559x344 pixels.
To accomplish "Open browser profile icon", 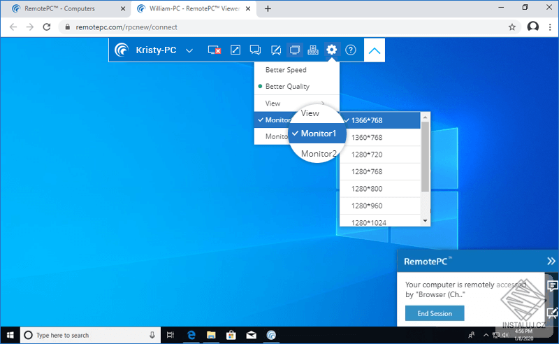I will click(x=532, y=27).
